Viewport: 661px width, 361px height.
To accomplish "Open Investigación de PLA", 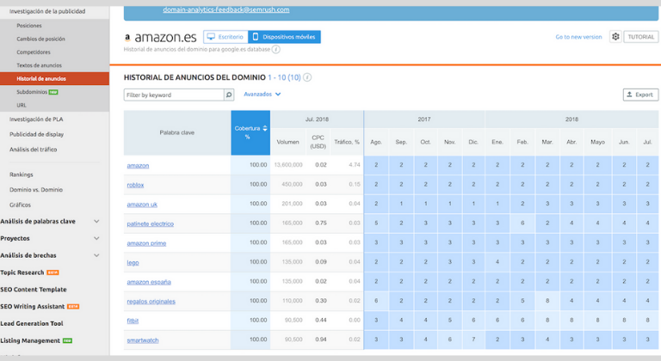I will (x=36, y=119).
